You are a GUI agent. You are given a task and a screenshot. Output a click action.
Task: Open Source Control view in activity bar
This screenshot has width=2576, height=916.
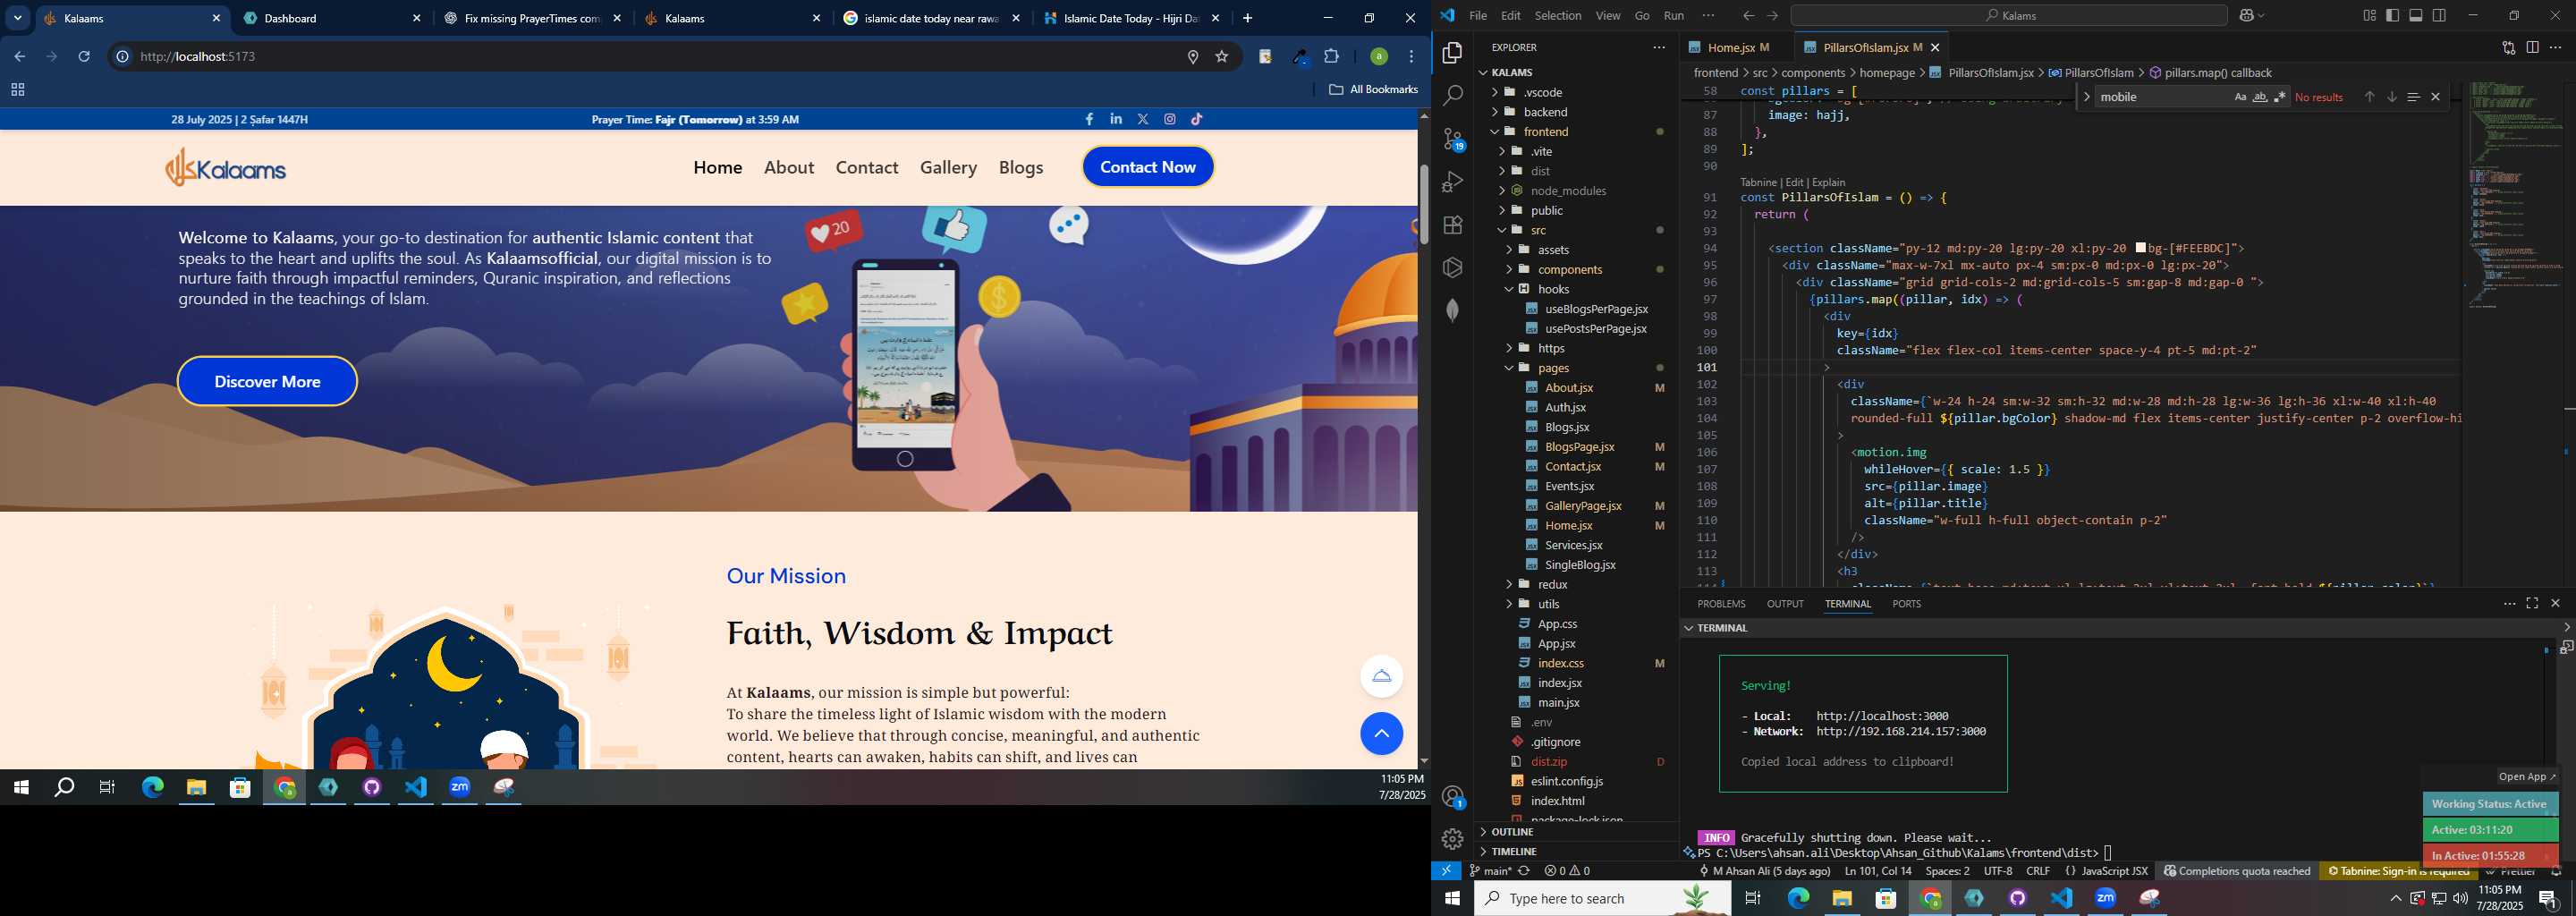(1452, 139)
